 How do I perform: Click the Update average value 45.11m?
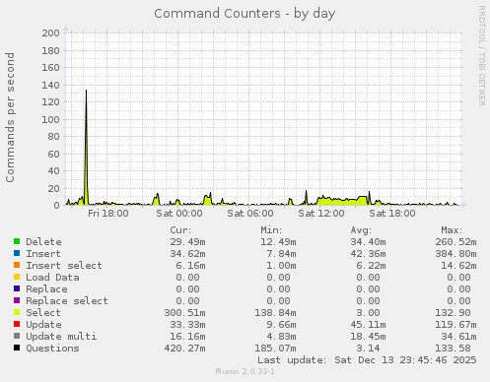368,325
